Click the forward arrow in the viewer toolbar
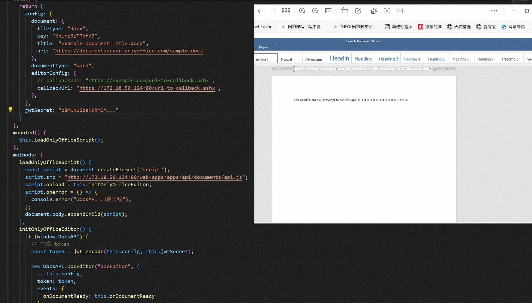The width and height of the screenshot is (532, 303). point(273,11)
